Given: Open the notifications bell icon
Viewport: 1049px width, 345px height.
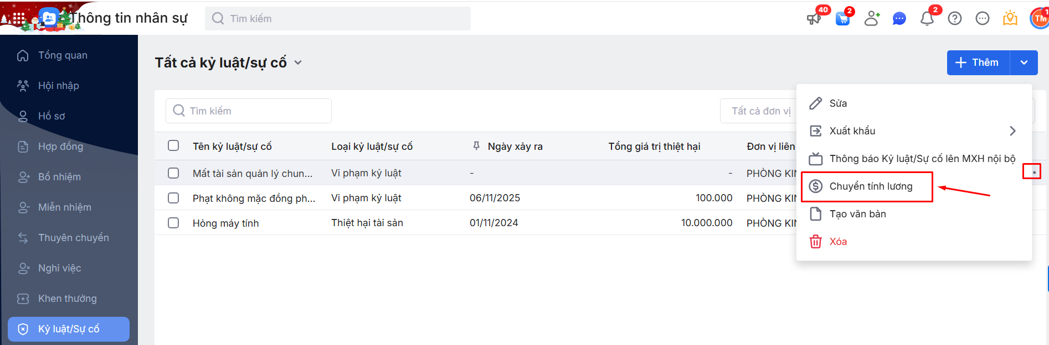Looking at the screenshot, I should 927,19.
